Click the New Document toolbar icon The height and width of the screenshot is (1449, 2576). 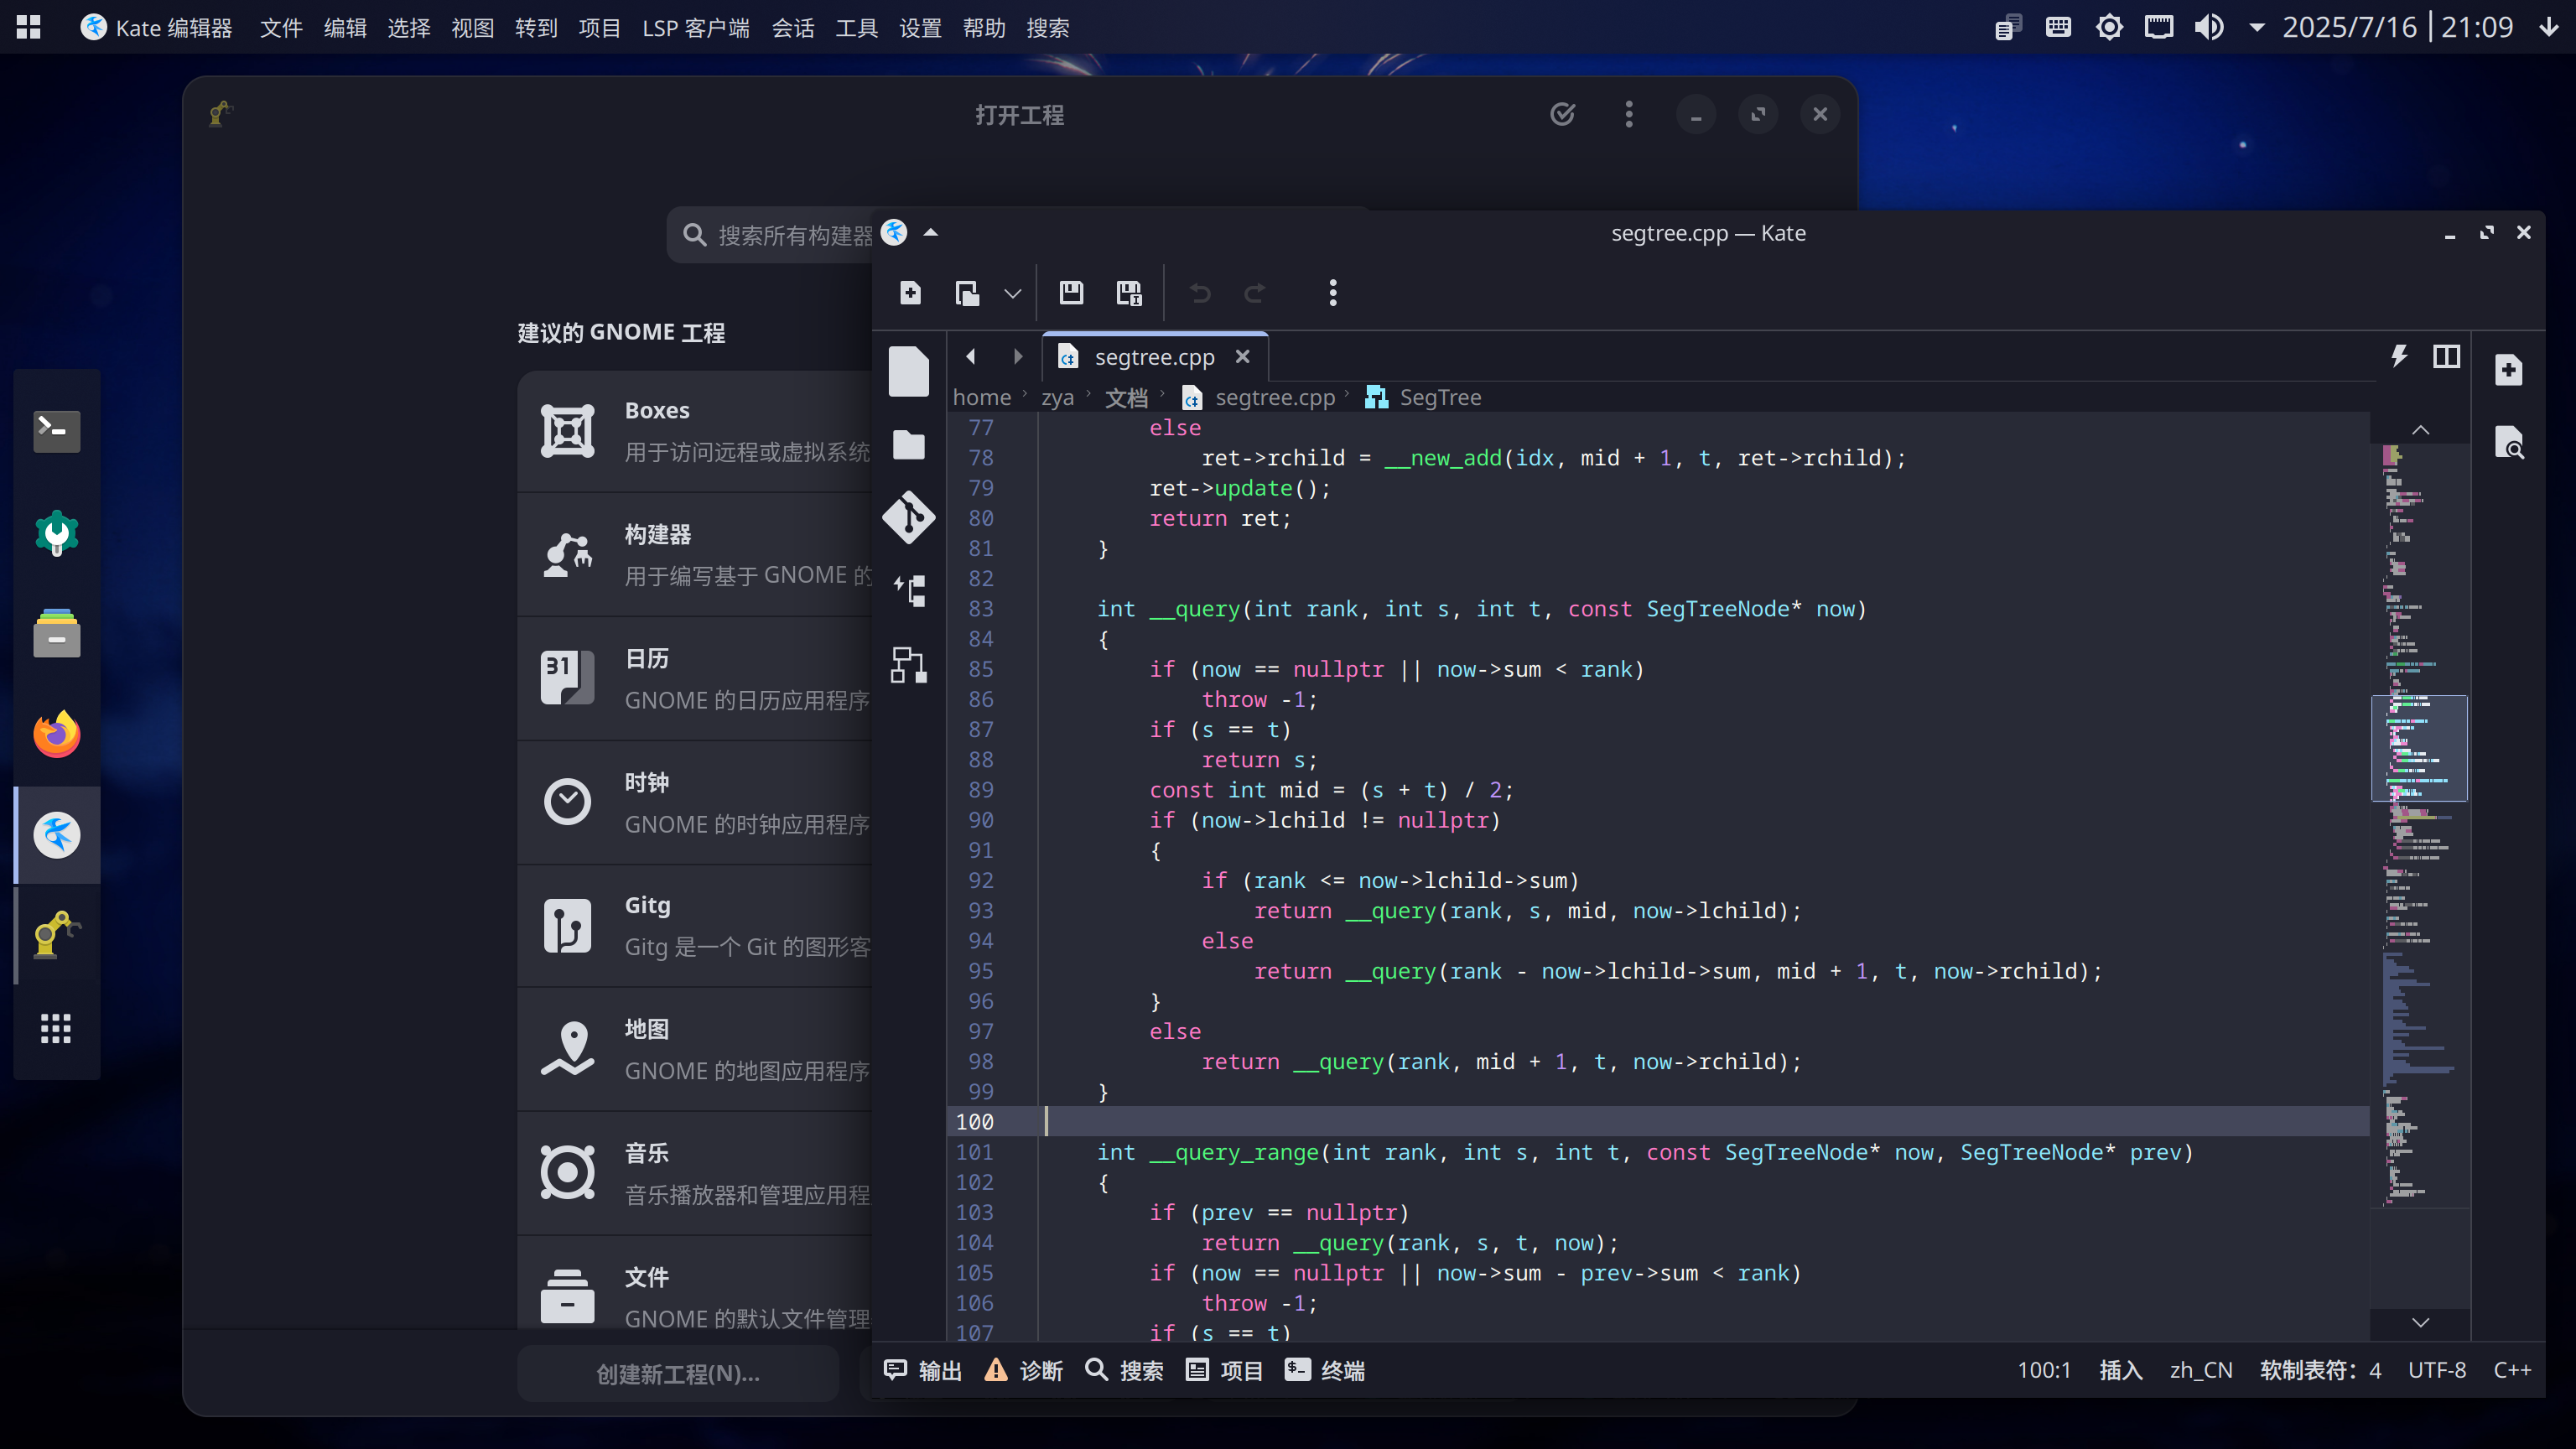(910, 293)
